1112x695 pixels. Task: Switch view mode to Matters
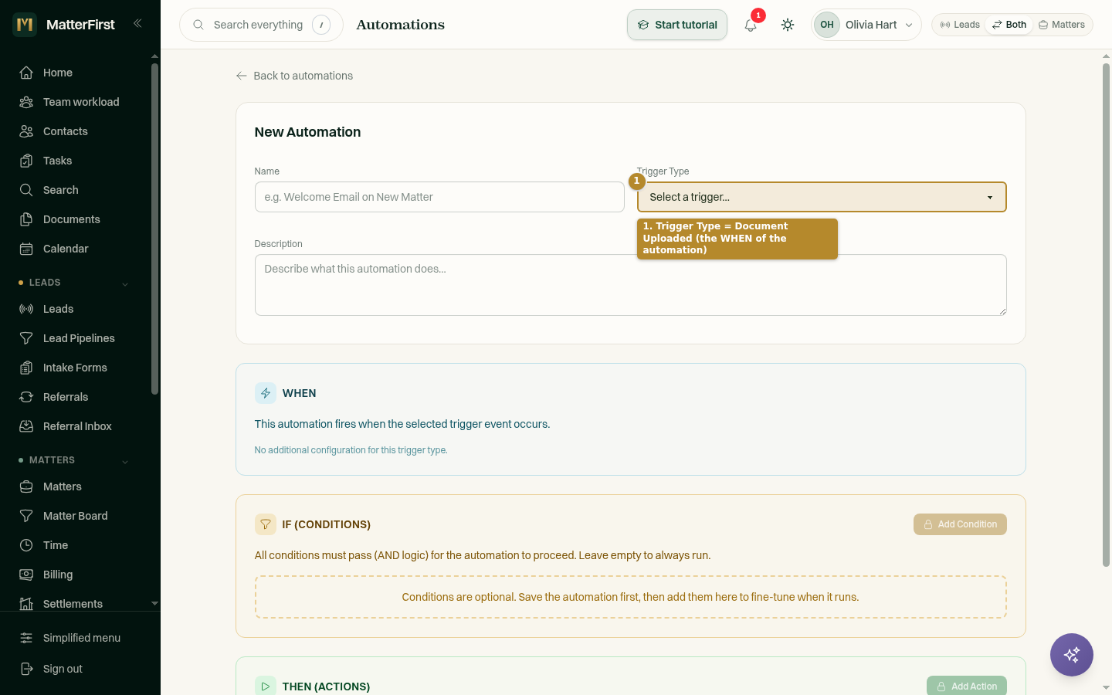1062,25
